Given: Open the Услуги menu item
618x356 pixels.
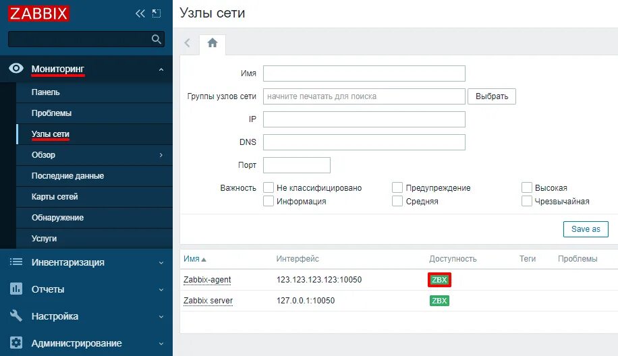Looking at the screenshot, I should [x=94, y=238].
